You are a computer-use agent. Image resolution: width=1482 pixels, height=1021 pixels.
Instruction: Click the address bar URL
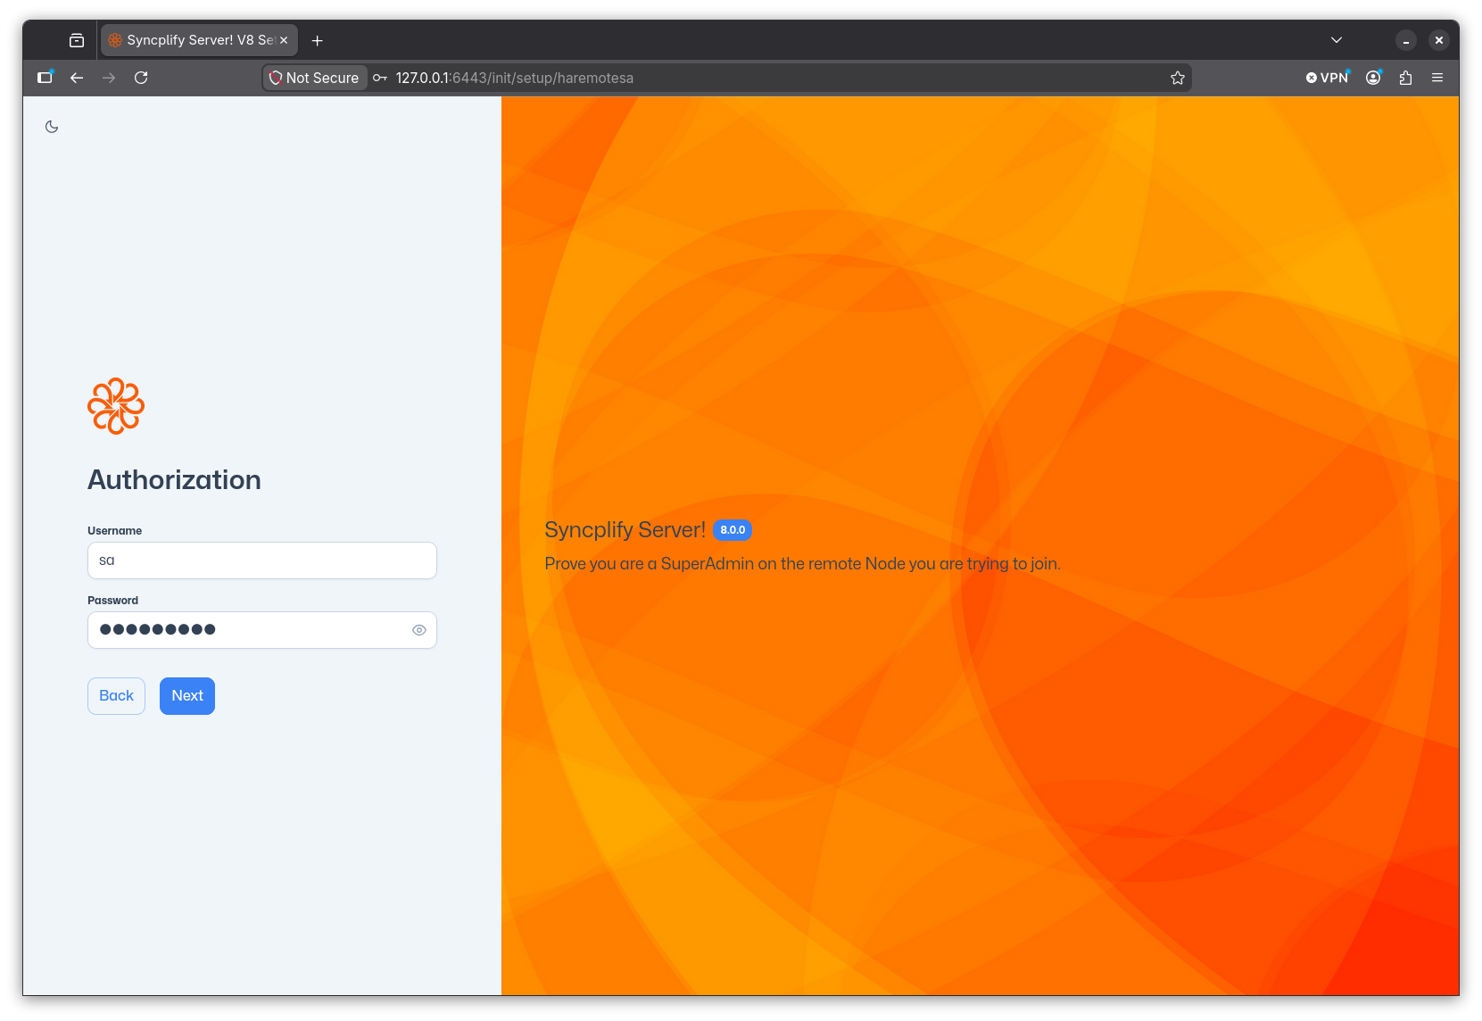[x=515, y=78]
